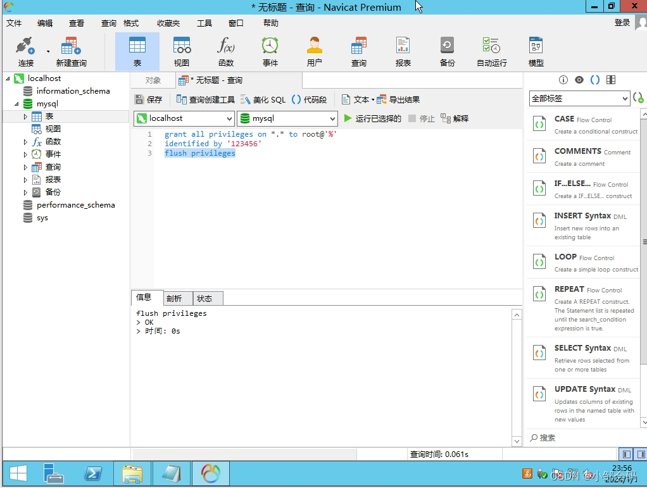The height and width of the screenshot is (488, 647).
Task: Show the code snippets parentheses icon
Action: click(x=595, y=80)
